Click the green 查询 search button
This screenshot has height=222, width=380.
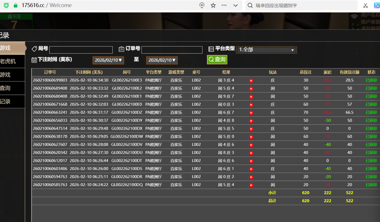point(217,59)
